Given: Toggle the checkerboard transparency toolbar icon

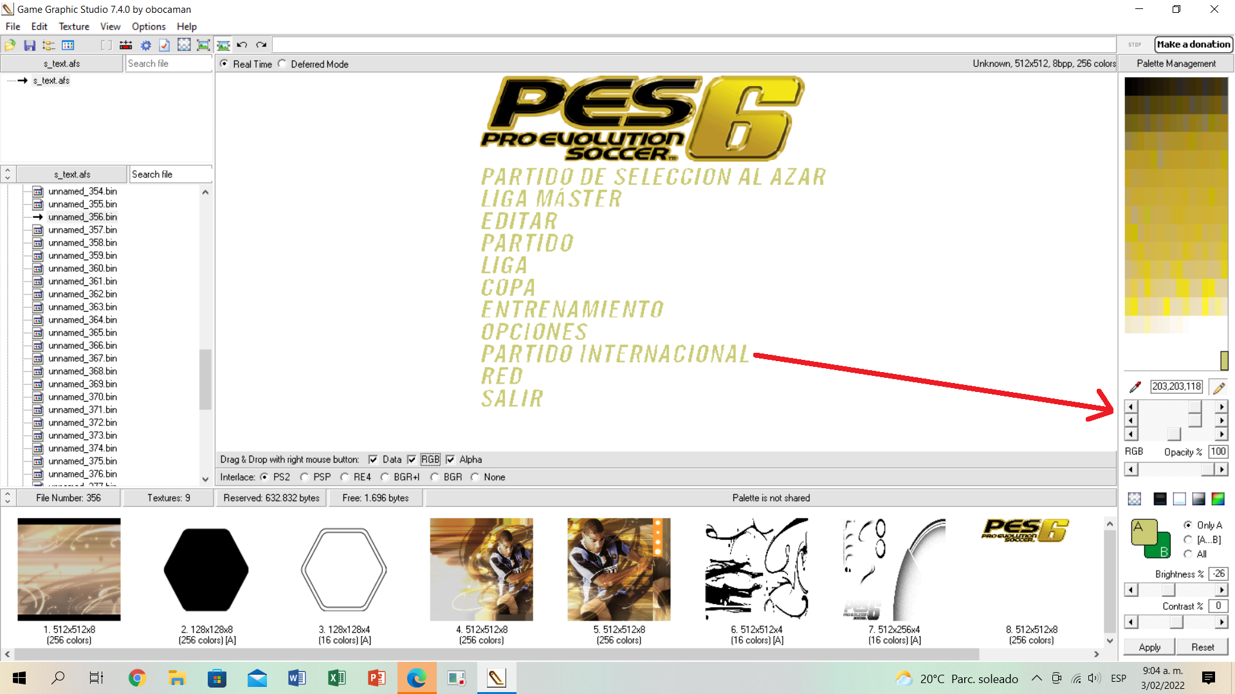Looking at the screenshot, I should pos(184,44).
